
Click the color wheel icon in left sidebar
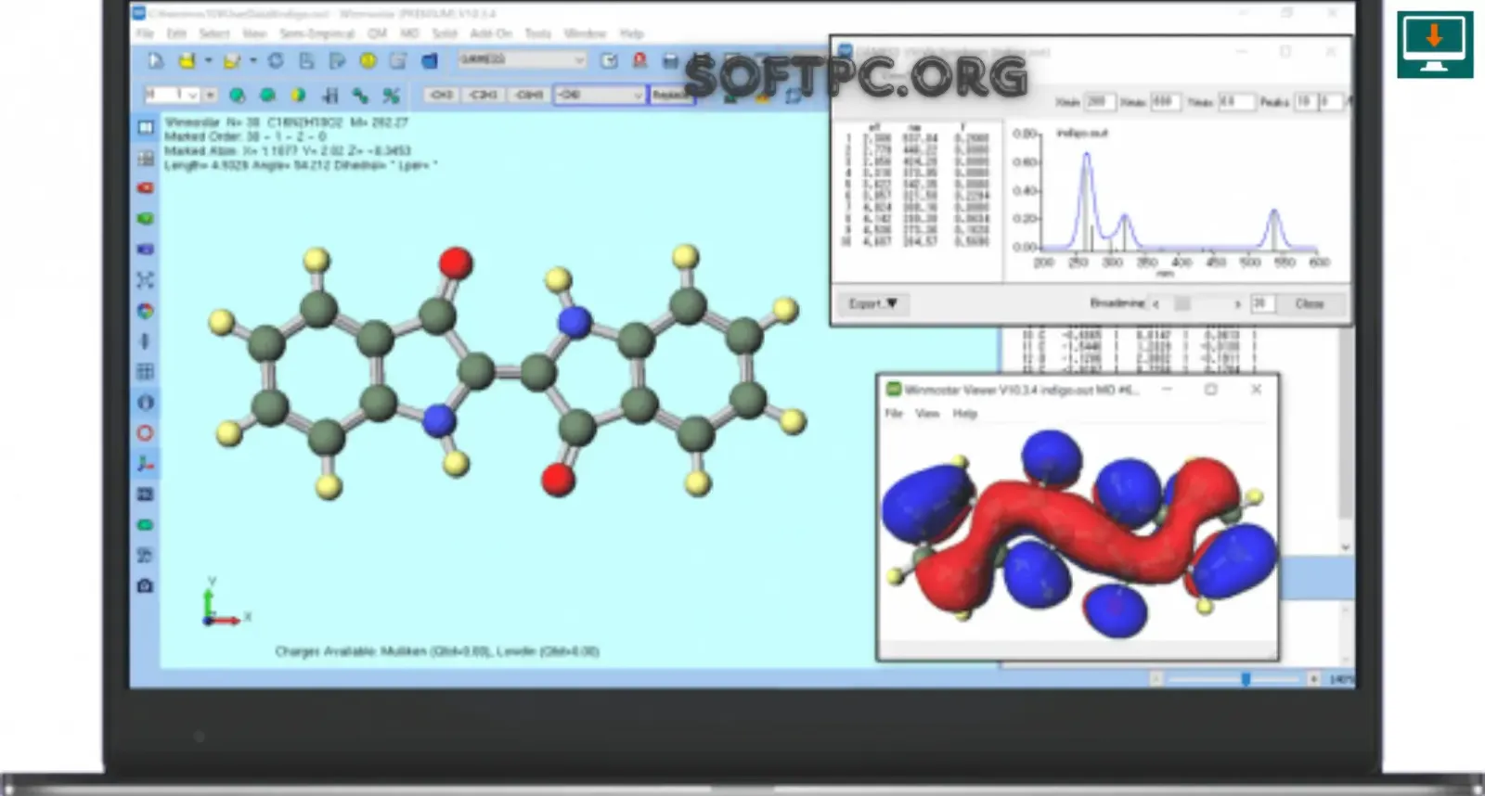coord(146,311)
